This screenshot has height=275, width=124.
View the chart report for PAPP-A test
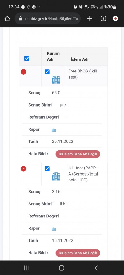pyautogui.click(x=54, y=229)
